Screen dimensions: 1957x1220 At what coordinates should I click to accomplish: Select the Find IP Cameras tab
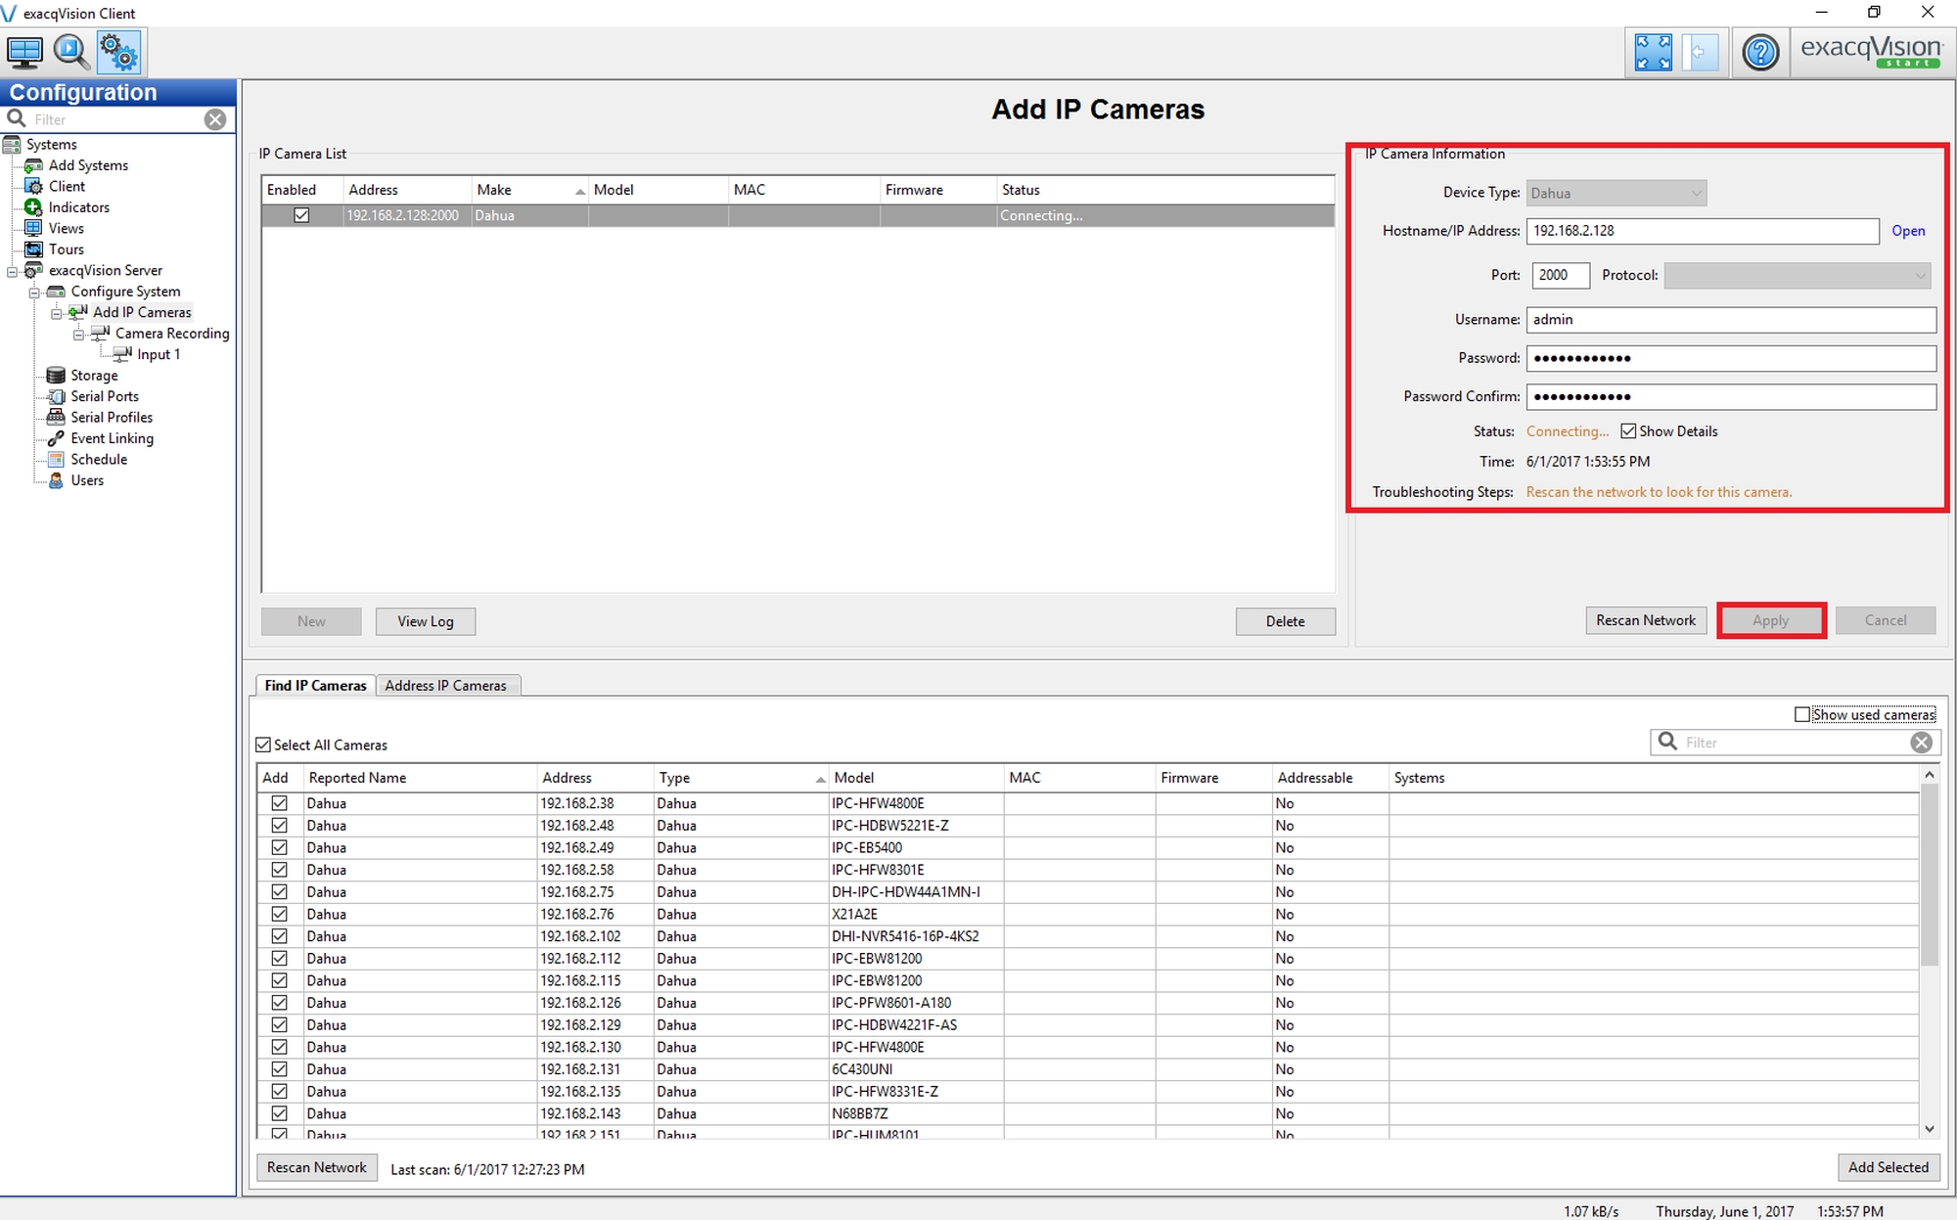(315, 686)
